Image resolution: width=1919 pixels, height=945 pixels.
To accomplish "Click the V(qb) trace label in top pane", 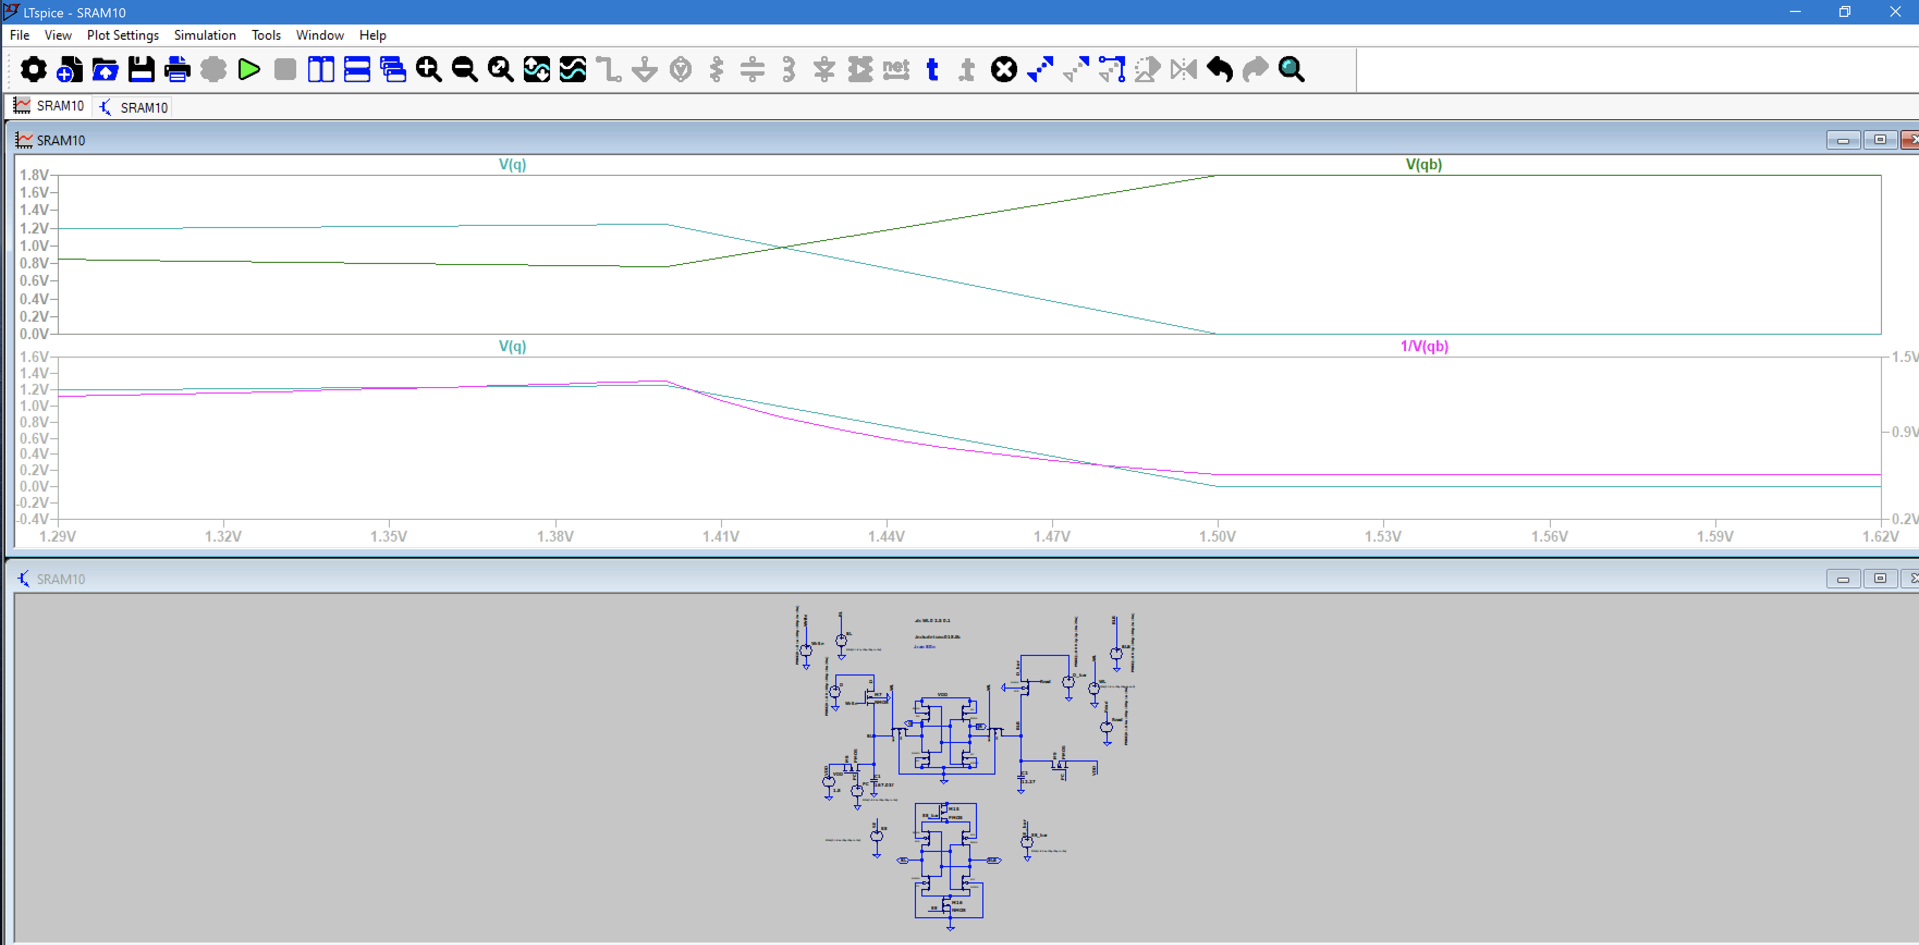I will pos(1423,164).
